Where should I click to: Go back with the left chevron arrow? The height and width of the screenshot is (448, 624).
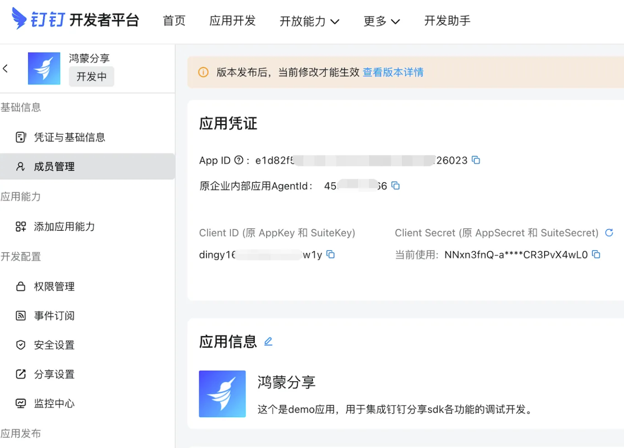[x=6, y=68]
